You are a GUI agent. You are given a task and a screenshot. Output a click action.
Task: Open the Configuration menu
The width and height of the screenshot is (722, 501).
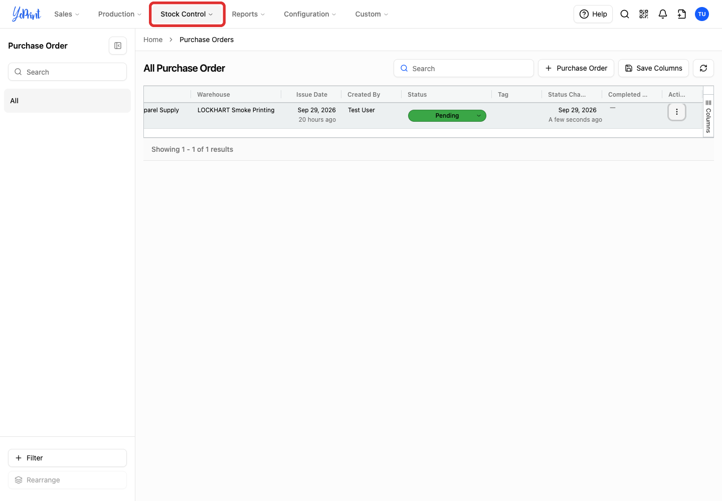tap(310, 14)
